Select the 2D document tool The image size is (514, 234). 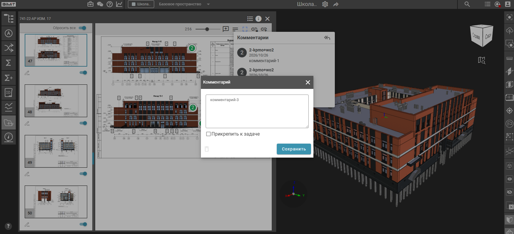point(9,92)
